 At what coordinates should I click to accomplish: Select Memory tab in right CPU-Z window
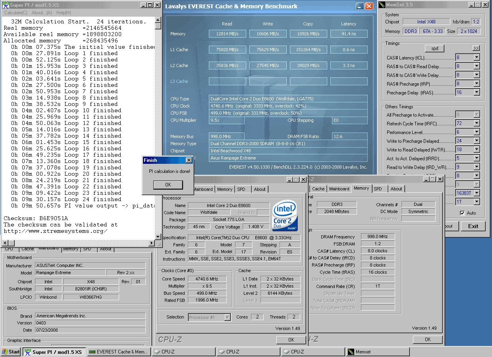(361, 188)
